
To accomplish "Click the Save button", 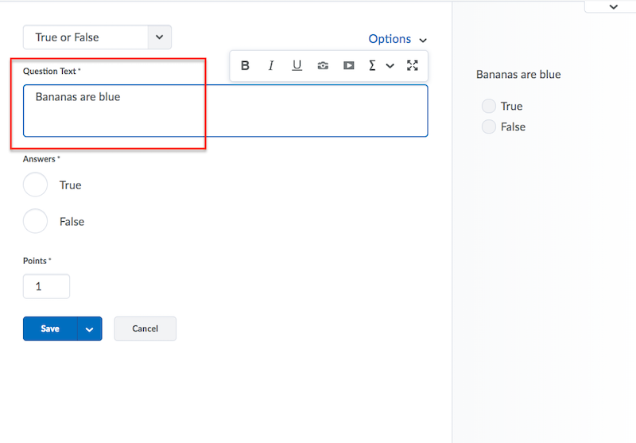I will coord(50,329).
